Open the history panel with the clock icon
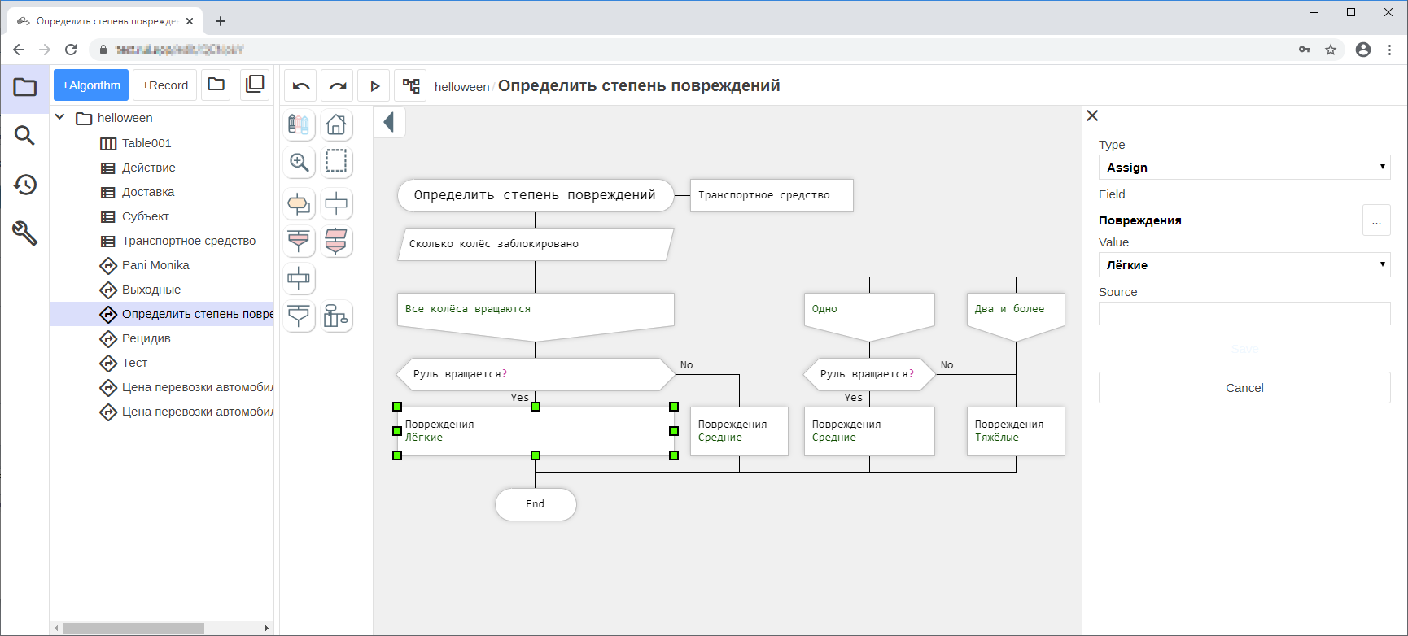This screenshot has height=636, width=1408. point(24,185)
